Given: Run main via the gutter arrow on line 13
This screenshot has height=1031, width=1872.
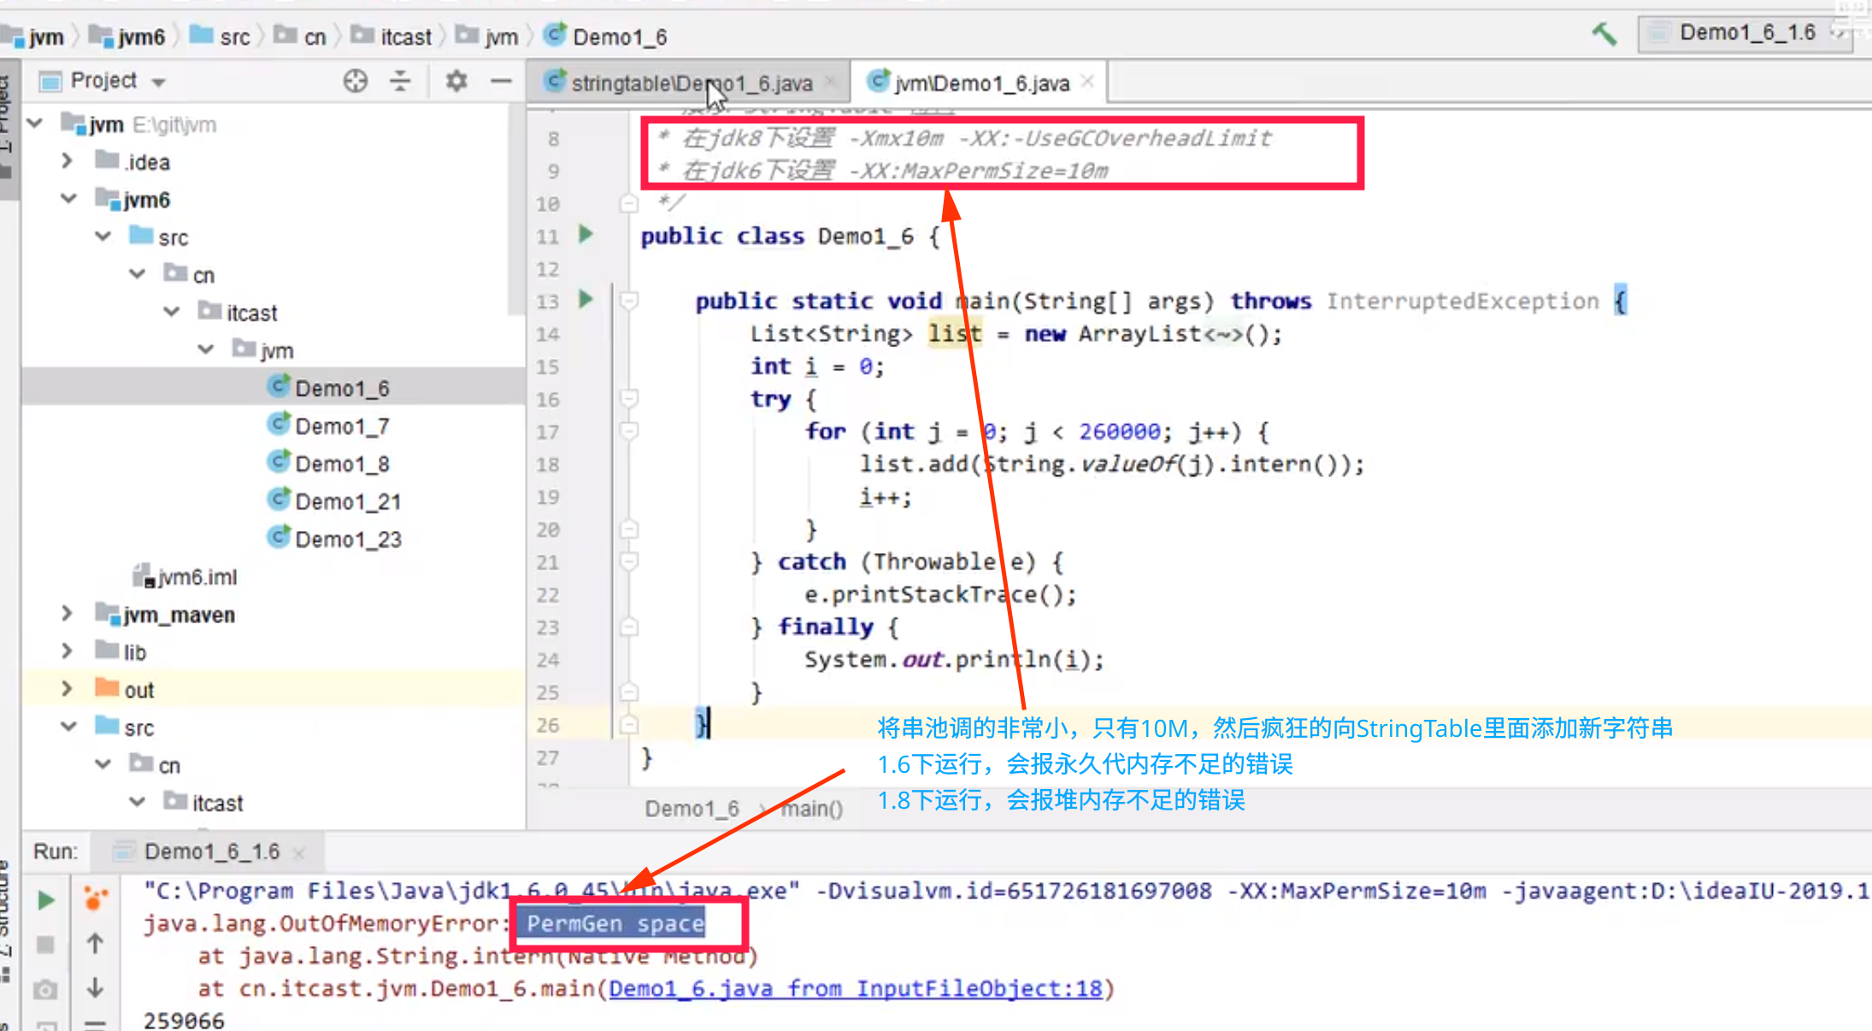Looking at the screenshot, I should click(x=586, y=300).
